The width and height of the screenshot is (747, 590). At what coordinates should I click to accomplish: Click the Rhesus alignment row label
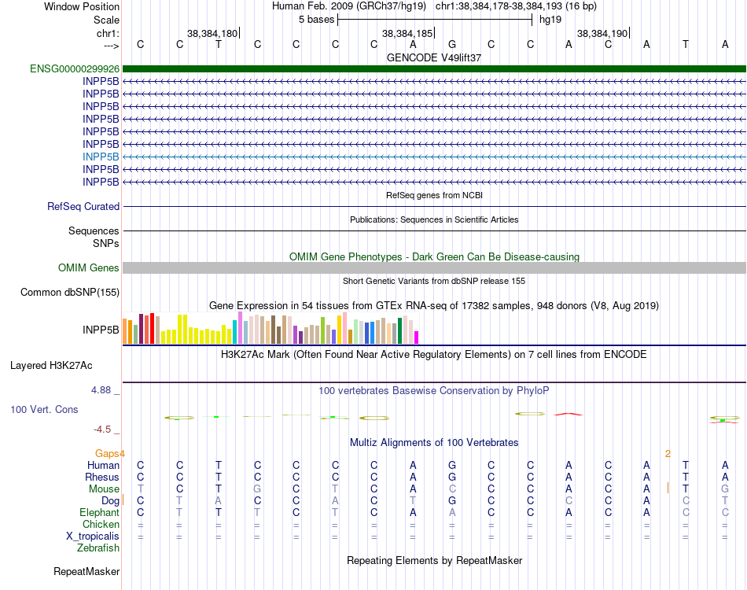[102, 477]
